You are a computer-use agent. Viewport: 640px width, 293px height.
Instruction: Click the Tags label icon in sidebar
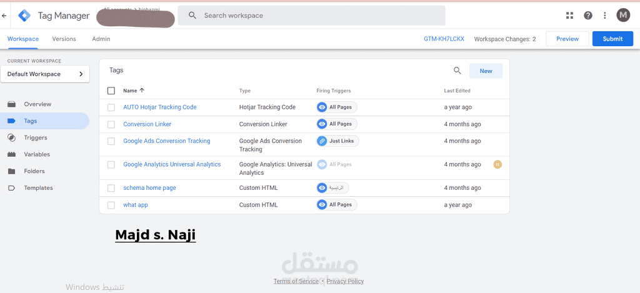click(11, 121)
